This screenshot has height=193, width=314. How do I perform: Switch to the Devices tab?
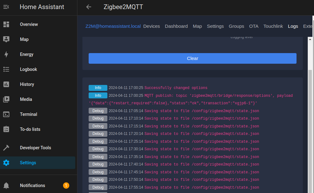[151, 26]
